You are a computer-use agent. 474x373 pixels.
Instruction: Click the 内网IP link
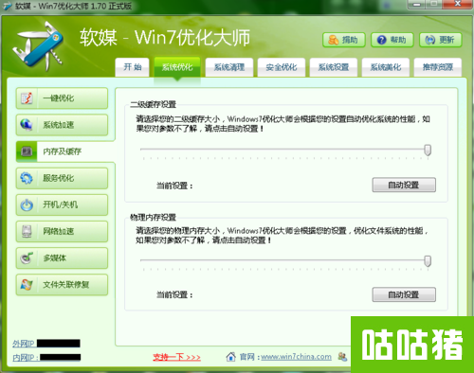[x=26, y=358]
